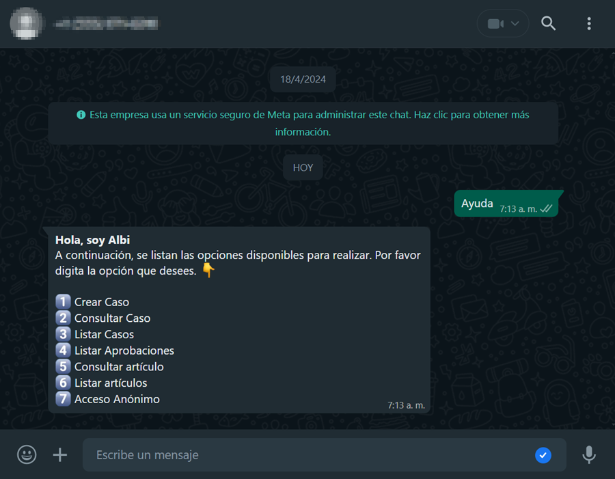This screenshot has width=615, height=479.
Task: Open the emoji picker smiley icon
Action: (x=27, y=454)
